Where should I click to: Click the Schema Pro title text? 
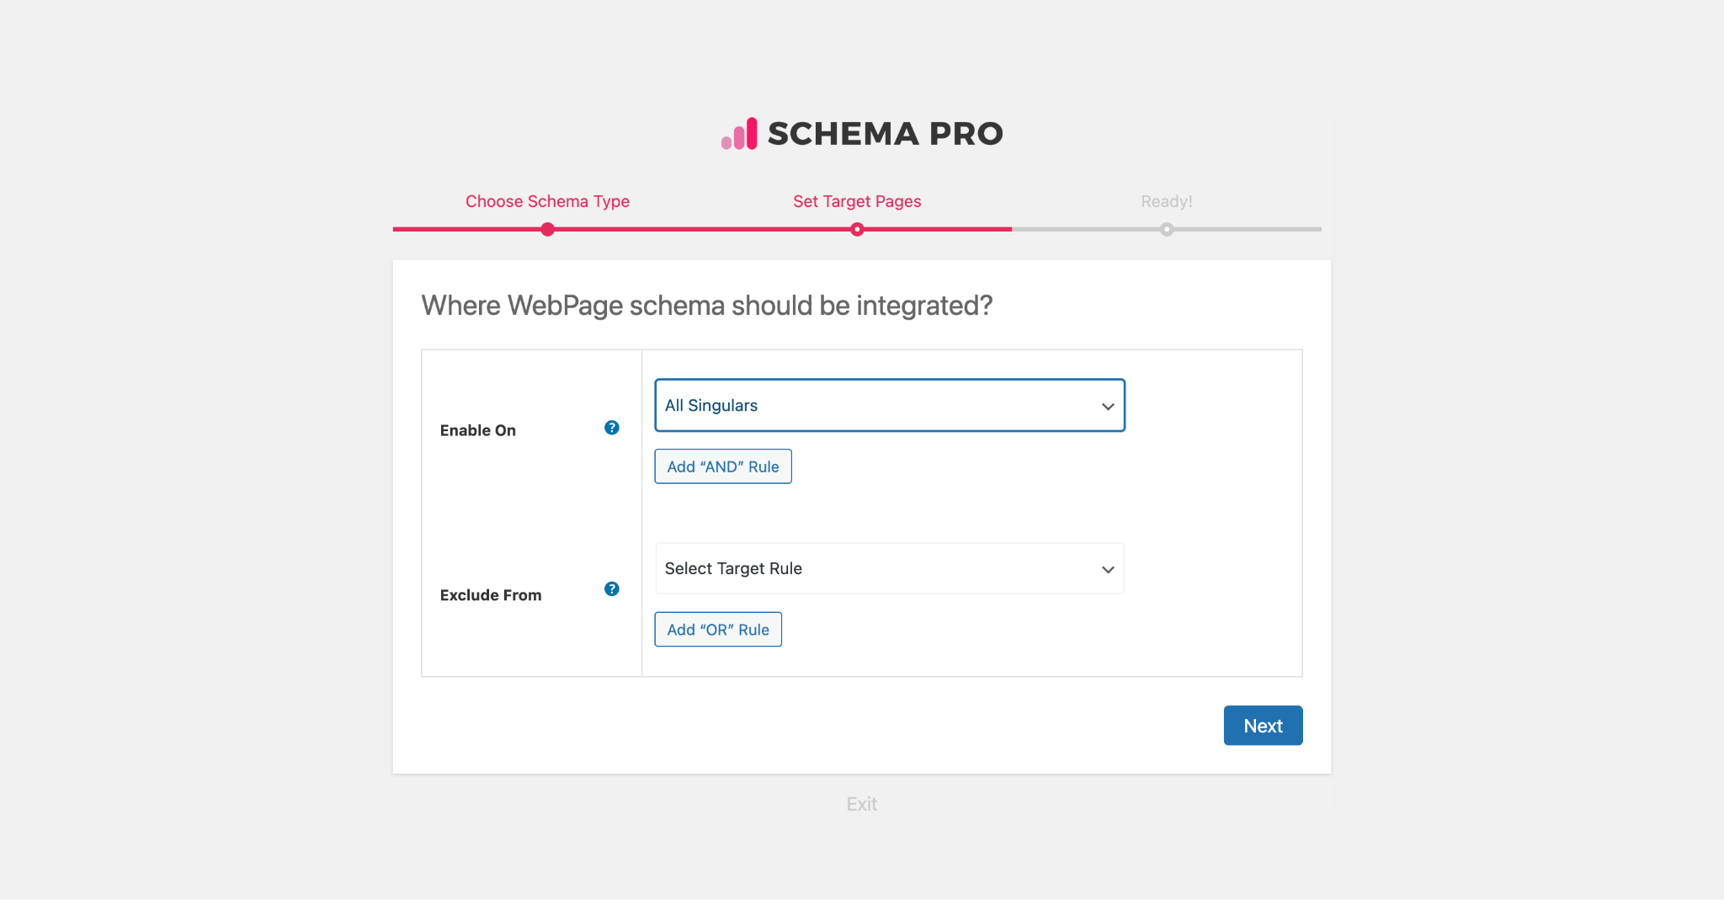885,134
